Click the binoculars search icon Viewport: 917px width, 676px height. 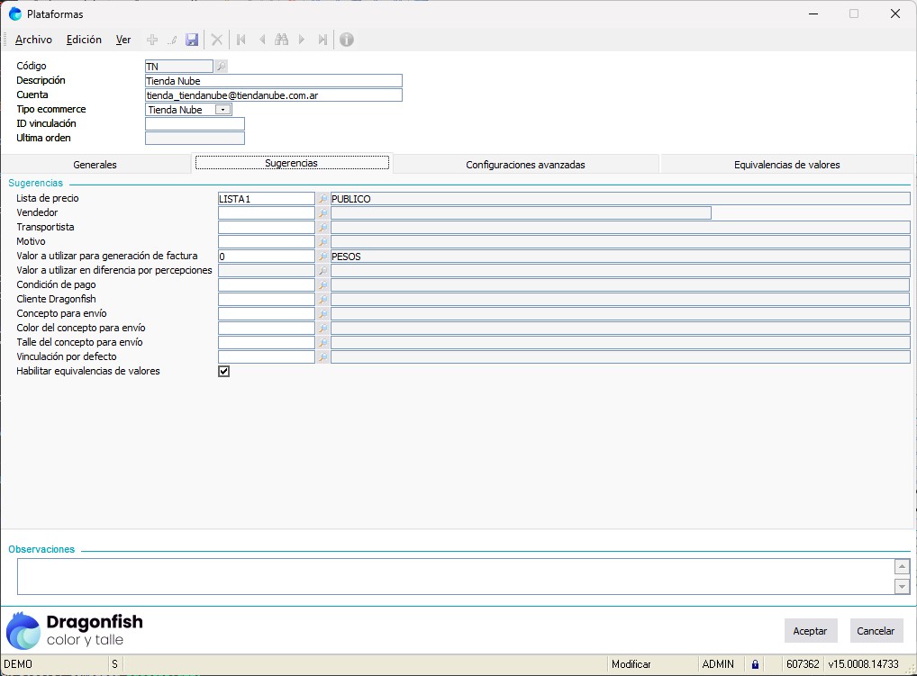pos(281,40)
